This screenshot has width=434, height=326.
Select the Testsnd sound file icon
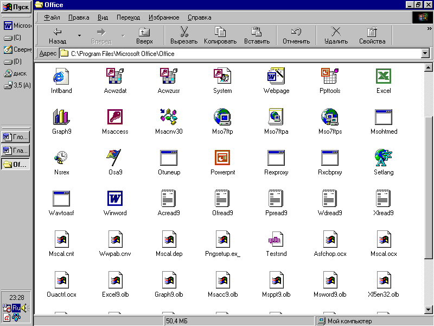[276, 239]
